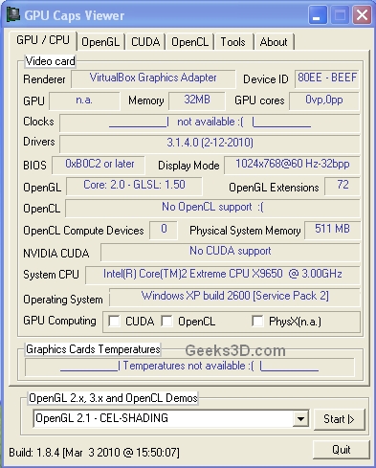Toggle the OpenCL GPU computing checkbox
Image resolution: width=376 pixels, height=468 pixels.
[166, 321]
